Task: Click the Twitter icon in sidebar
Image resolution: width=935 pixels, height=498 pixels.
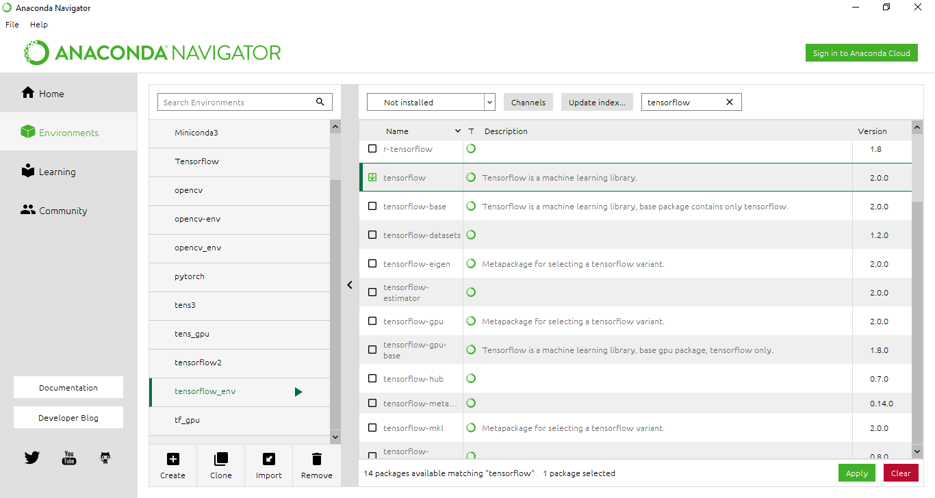Action: click(x=32, y=458)
